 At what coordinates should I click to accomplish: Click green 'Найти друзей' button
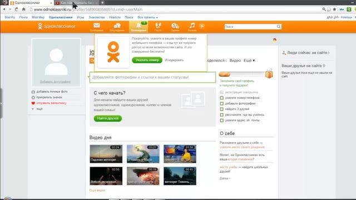pyautogui.click(x=108, y=118)
